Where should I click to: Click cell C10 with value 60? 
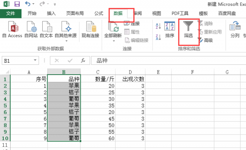[98, 138]
